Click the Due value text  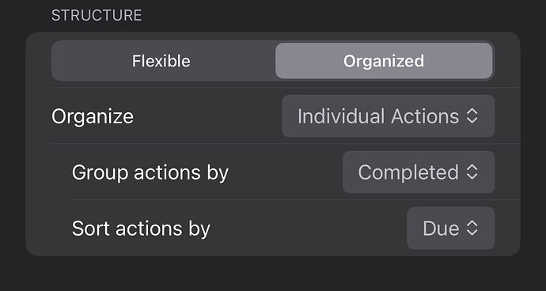(x=441, y=229)
